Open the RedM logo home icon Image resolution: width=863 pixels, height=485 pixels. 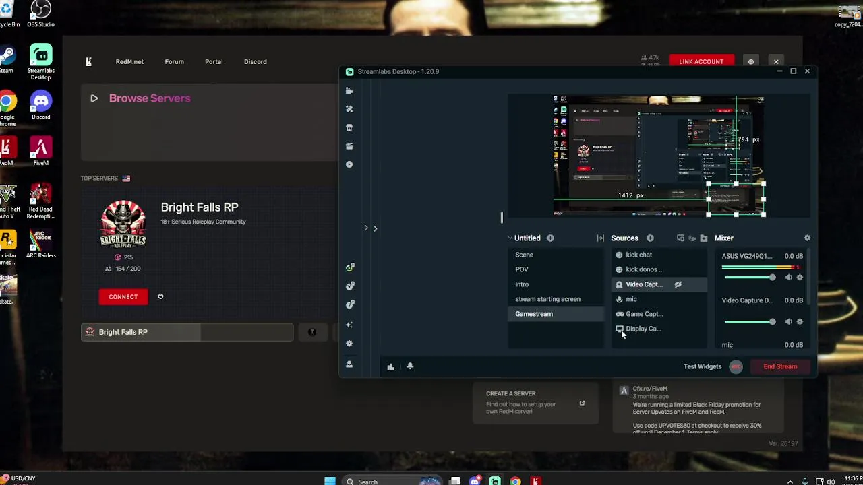click(x=88, y=61)
